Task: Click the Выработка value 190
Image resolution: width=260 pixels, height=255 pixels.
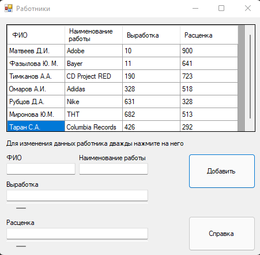Action: point(151,76)
